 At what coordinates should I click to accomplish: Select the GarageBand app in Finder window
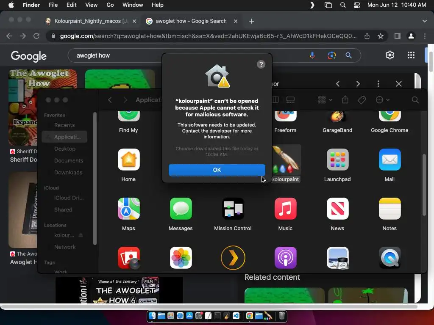pyautogui.click(x=337, y=117)
